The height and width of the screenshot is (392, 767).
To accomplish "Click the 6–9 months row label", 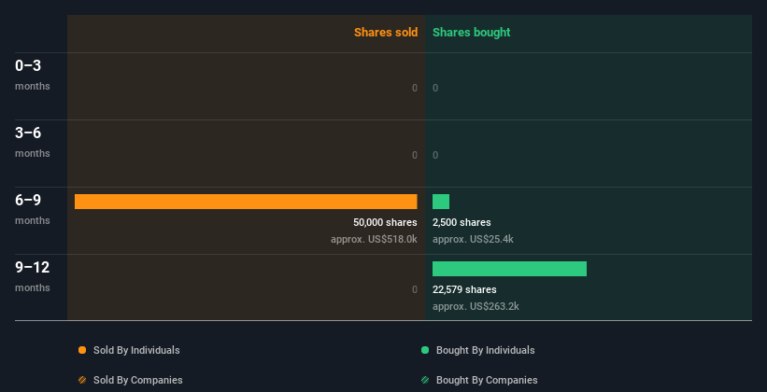I will pos(33,209).
